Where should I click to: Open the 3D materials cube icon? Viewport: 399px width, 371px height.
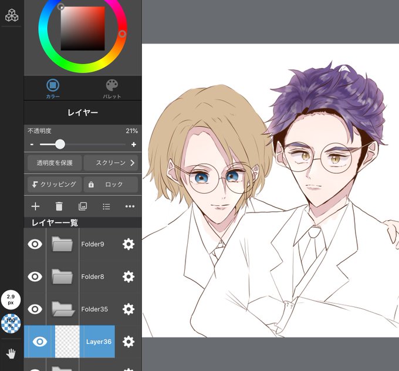coord(12,15)
